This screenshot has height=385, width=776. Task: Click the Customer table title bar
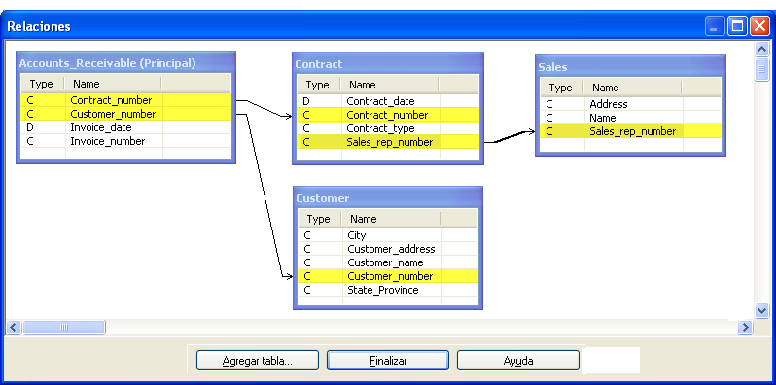click(387, 198)
